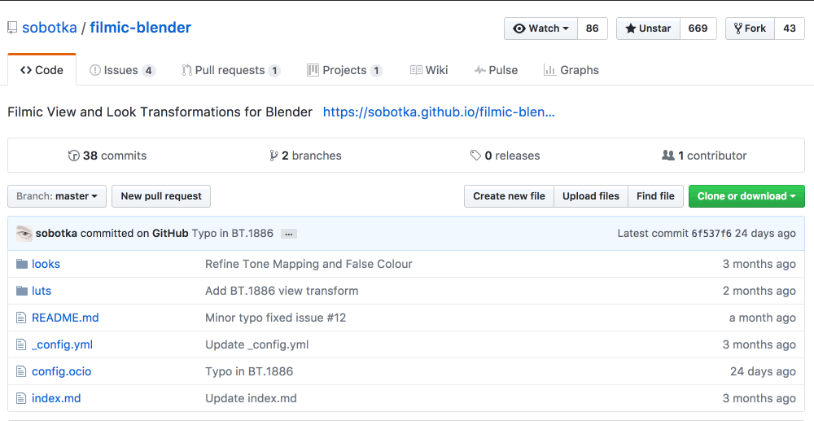This screenshot has height=421, width=814.
Task: Click the index.md file icon
Action: point(21,399)
